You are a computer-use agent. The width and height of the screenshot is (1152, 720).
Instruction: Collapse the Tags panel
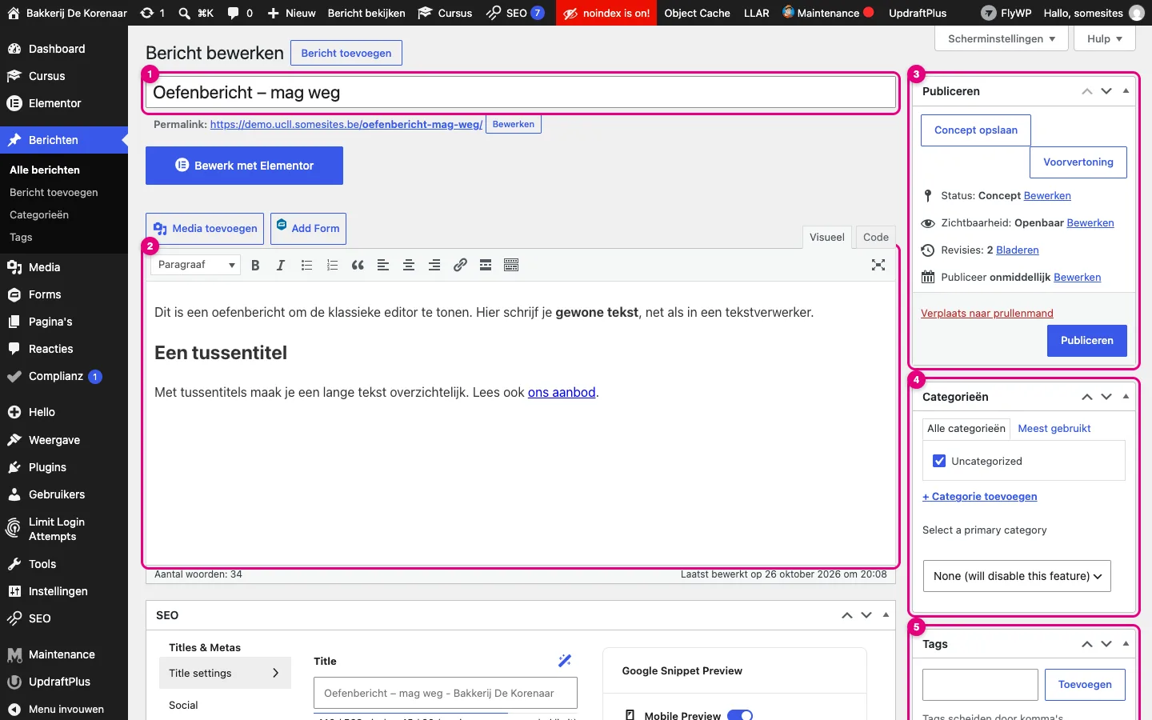[x=1126, y=644]
